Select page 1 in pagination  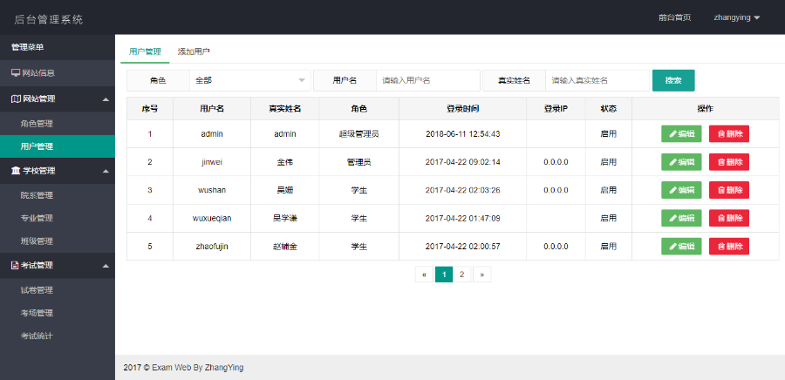tap(444, 275)
